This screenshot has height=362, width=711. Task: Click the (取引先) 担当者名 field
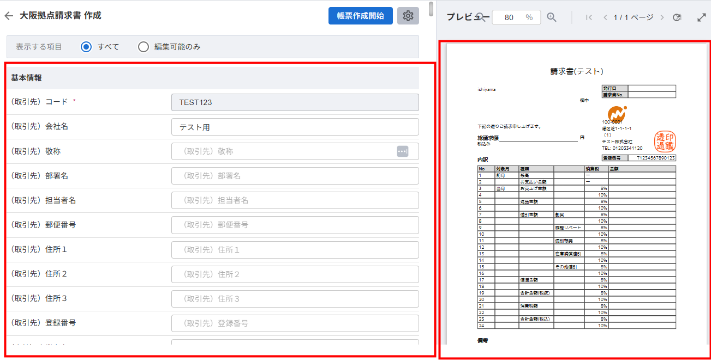(295, 200)
